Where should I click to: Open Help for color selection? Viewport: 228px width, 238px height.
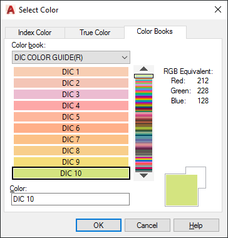pyautogui.click(x=196, y=225)
